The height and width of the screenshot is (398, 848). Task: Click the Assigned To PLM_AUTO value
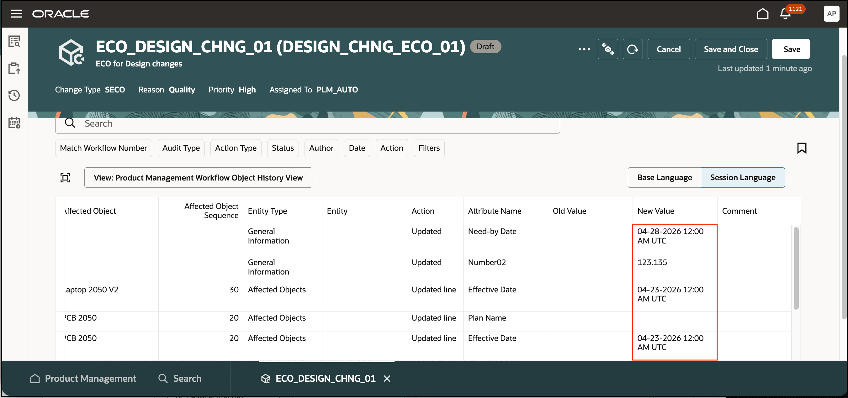(337, 89)
